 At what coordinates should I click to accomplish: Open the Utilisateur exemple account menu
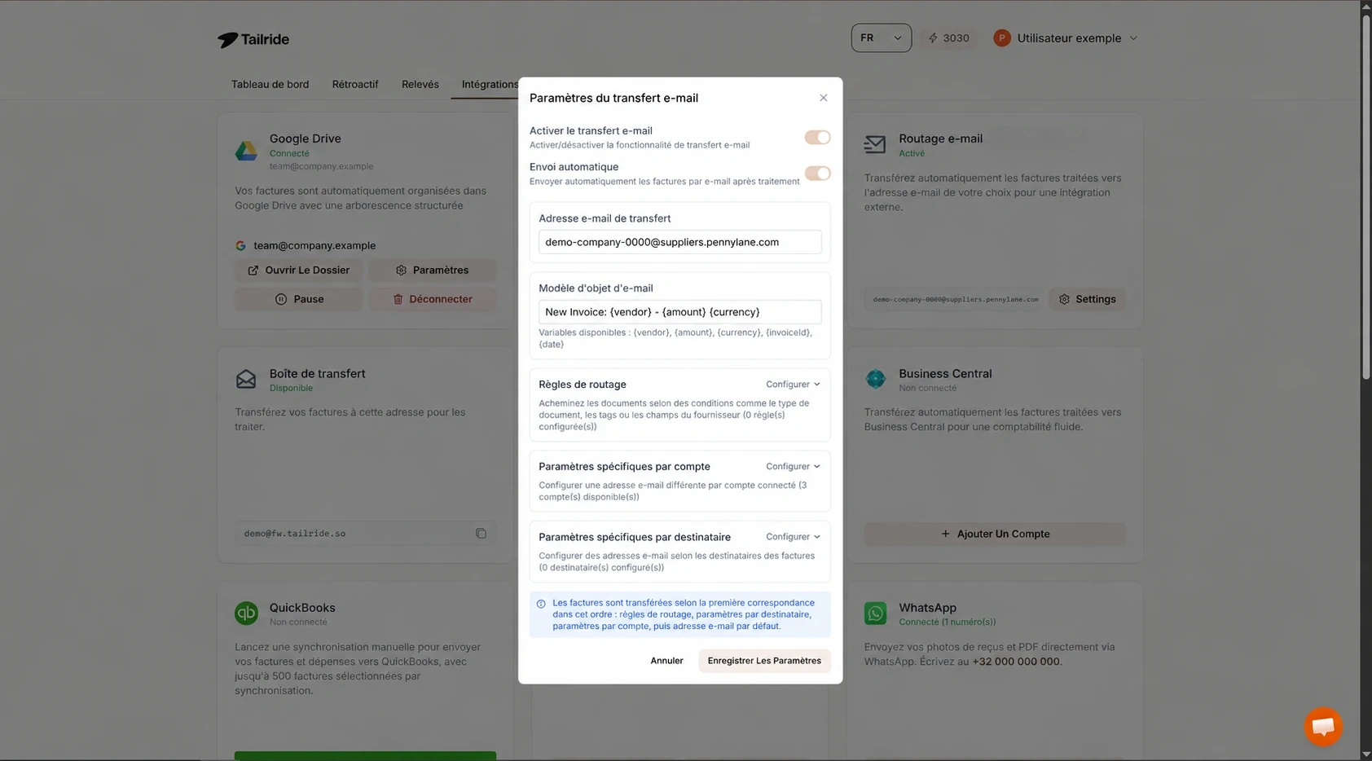[1066, 38]
